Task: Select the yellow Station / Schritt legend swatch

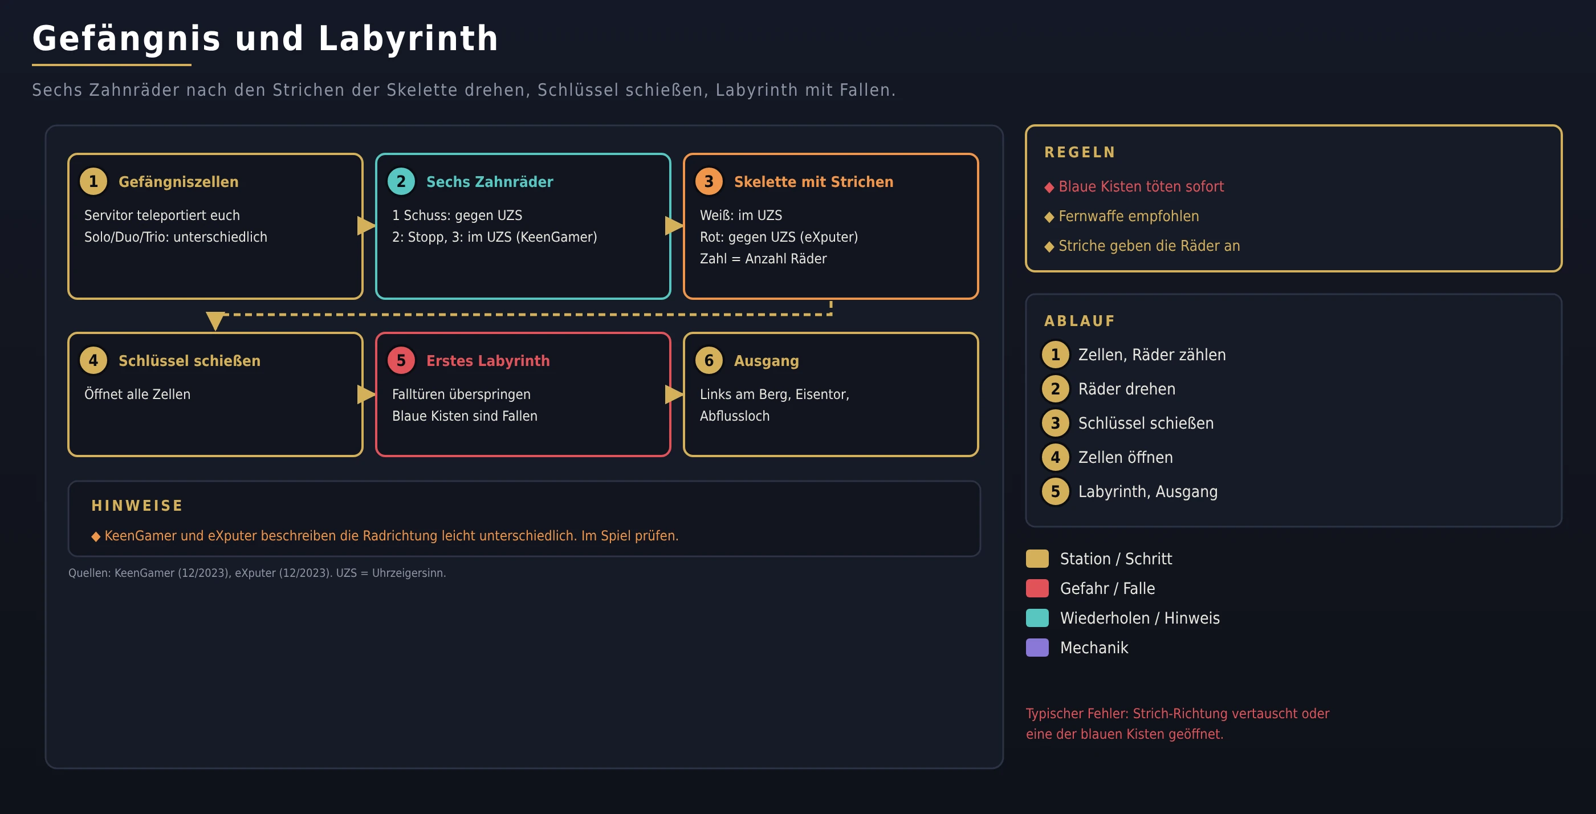Action: click(1037, 559)
